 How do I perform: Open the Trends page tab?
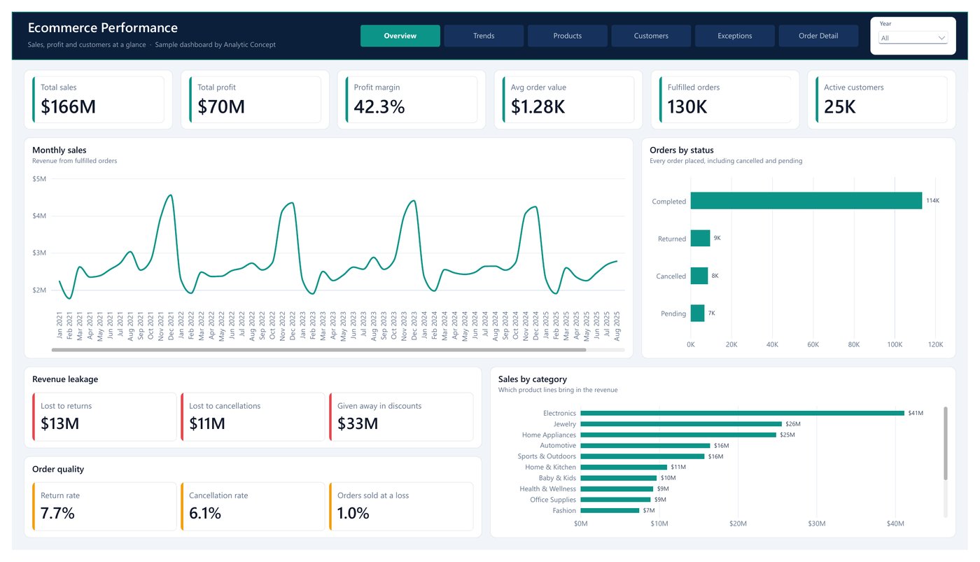click(484, 36)
